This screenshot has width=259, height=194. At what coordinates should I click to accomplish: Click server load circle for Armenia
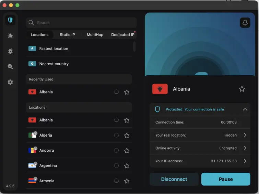pos(116,181)
